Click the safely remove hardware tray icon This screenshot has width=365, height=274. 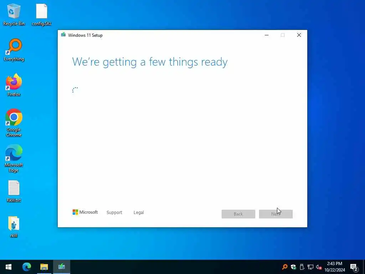(x=302, y=267)
